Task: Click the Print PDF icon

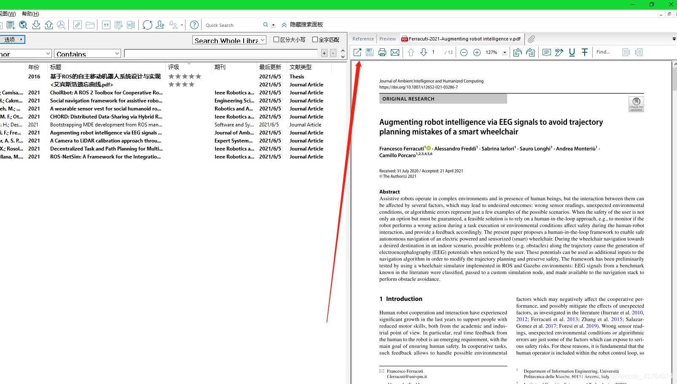Action: pyautogui.click(x=382, y=52)
